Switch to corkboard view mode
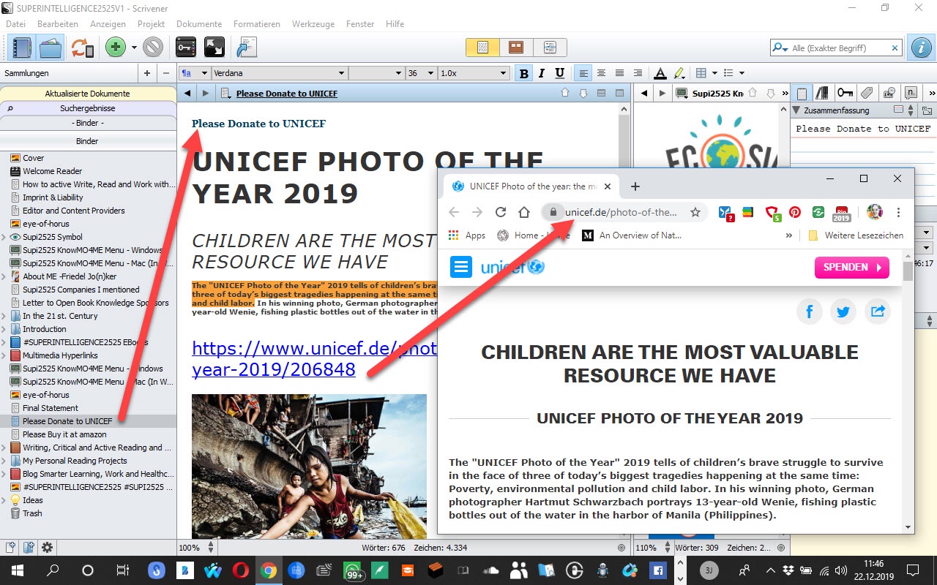Viewport: 937px width, 585px height. coord(516,48)
